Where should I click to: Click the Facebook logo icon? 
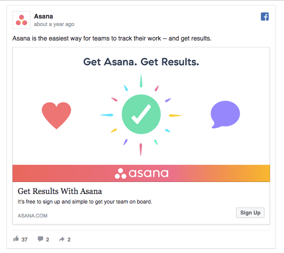click(265, 16)
